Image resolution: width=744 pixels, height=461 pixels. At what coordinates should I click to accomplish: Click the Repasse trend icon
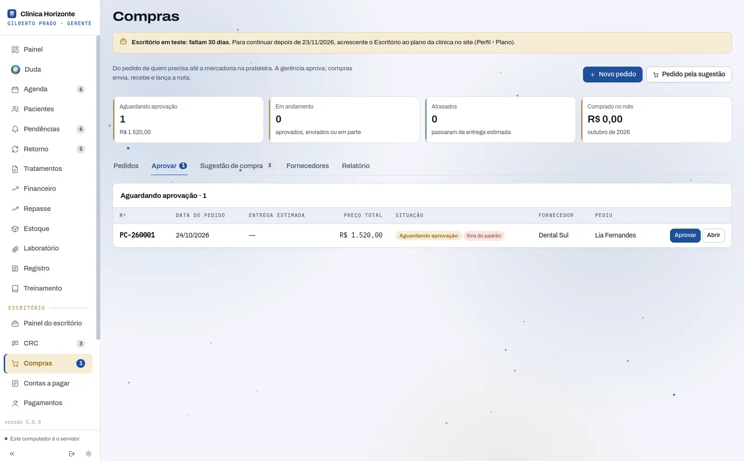pos(15,209)
